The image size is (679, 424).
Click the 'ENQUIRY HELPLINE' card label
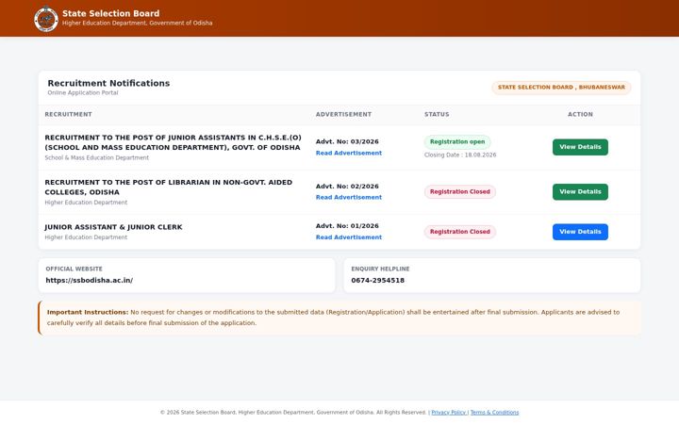[x=380, y=269]
